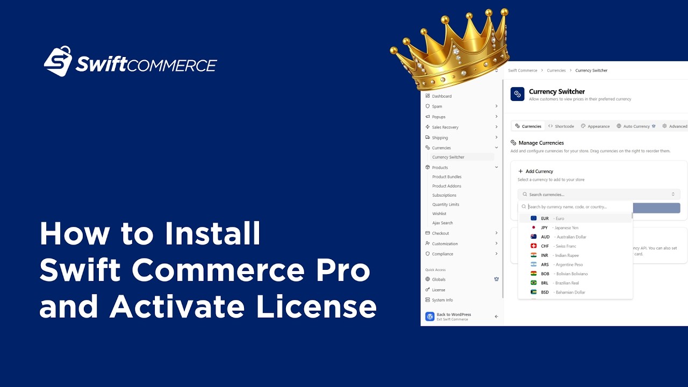Click the search by currency name field
Viewport: 688px width, 387px height.
coord(575,207)
